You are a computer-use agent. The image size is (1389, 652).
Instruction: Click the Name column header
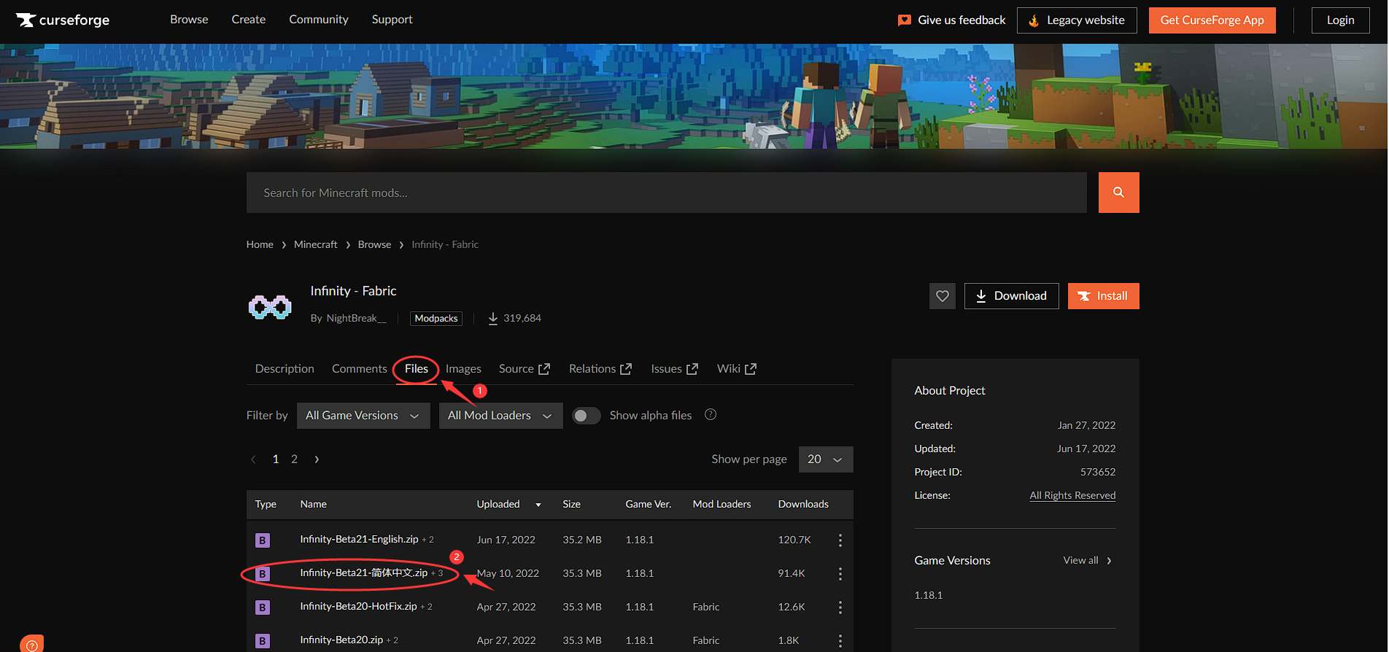313,505
